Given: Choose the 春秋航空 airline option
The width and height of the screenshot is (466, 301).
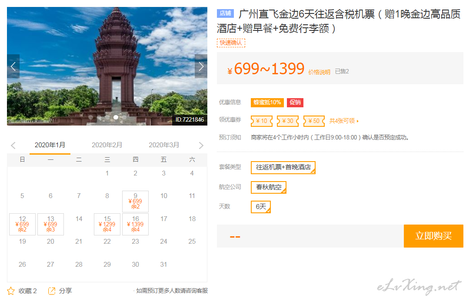Looking at the screenshot, I should (x=268, y=187).
